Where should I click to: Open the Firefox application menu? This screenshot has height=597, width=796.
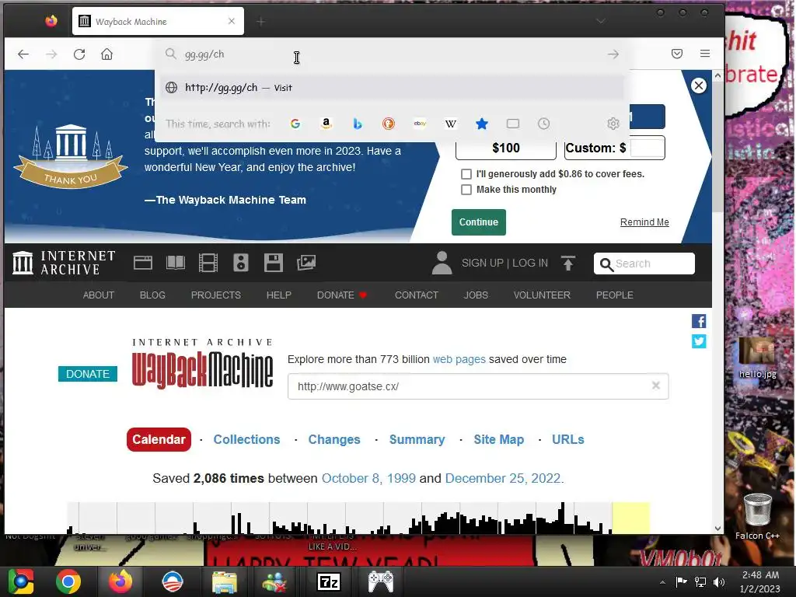704,54
